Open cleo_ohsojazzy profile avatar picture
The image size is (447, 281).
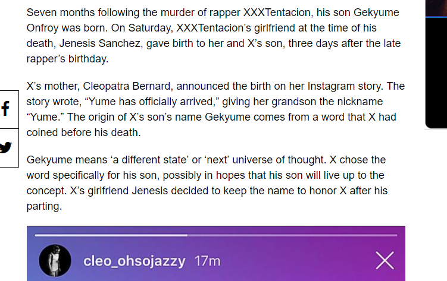click(x=55, y=261)
